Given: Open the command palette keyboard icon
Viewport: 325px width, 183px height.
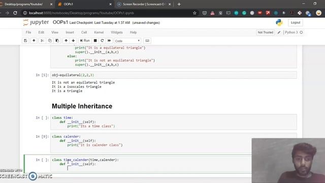Looking at the screenshot, I should coord(147,41).
